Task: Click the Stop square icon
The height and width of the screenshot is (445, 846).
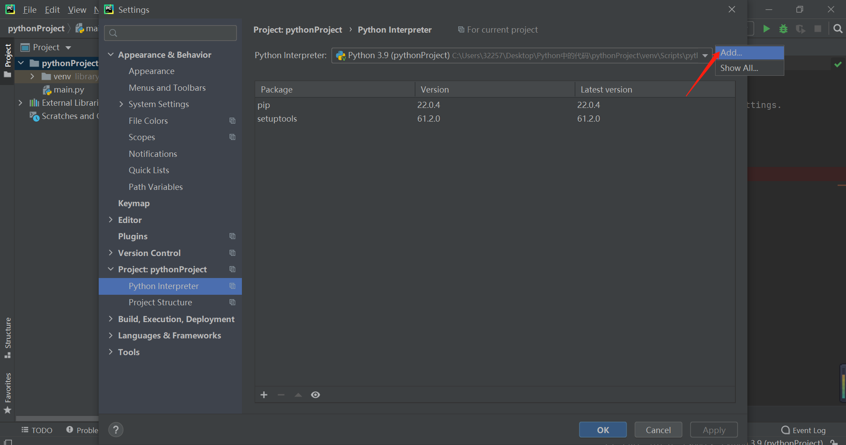Action: (818, 29)
